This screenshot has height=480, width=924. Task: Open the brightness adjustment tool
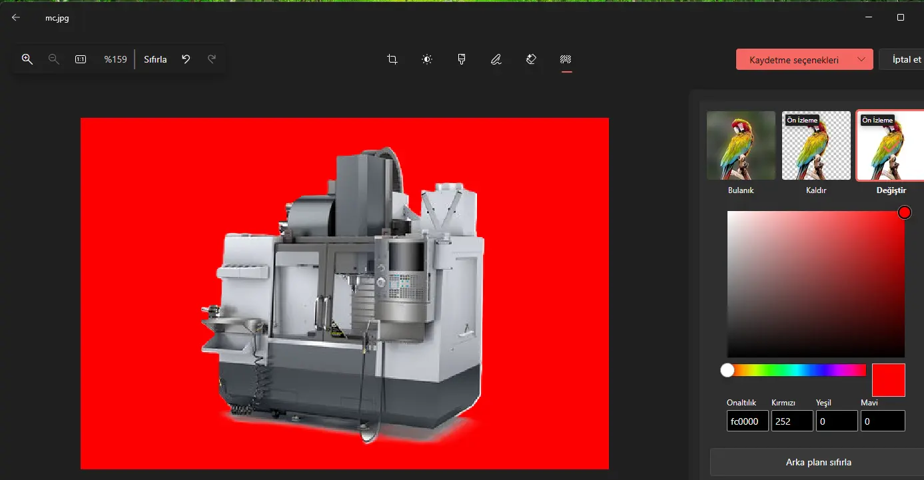click(427, 59)
